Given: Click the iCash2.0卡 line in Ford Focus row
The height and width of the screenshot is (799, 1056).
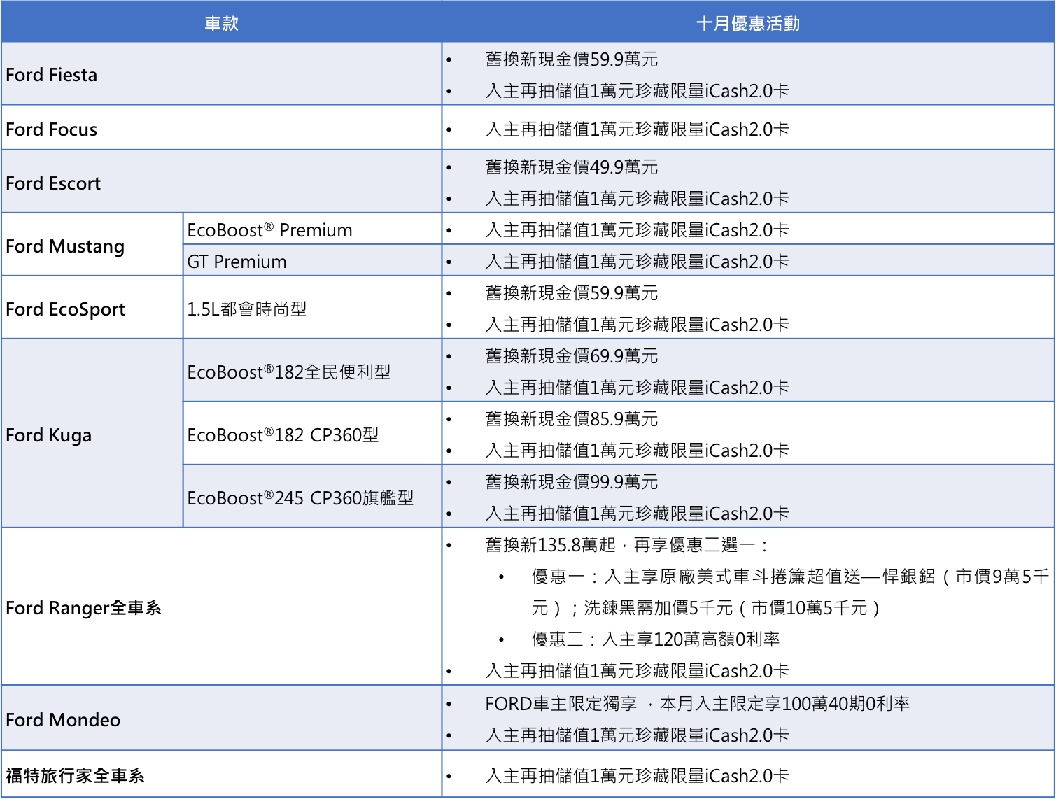Looking at the screenshot, I should pyautogui.click(x=638, y=129).
